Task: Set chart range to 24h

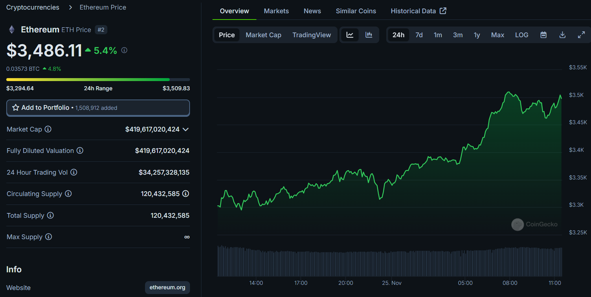Action: tap(398, 35)
